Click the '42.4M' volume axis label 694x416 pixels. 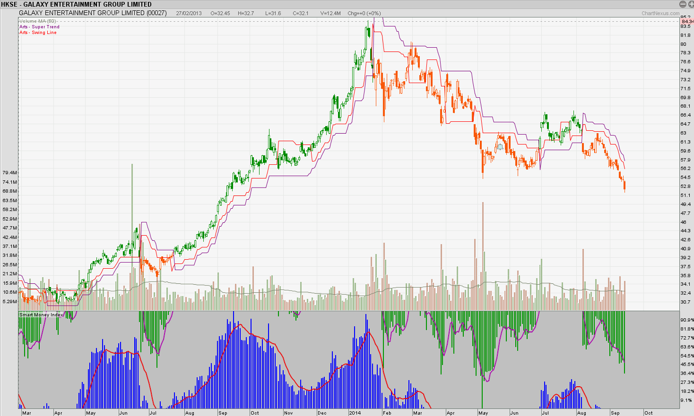tap(10, 238)
